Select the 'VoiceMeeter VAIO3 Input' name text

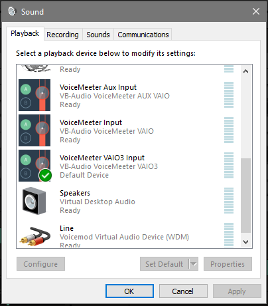tap(102, 158)
